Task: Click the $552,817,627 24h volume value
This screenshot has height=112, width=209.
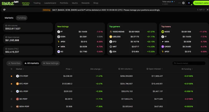Action: tap(13, 29)
